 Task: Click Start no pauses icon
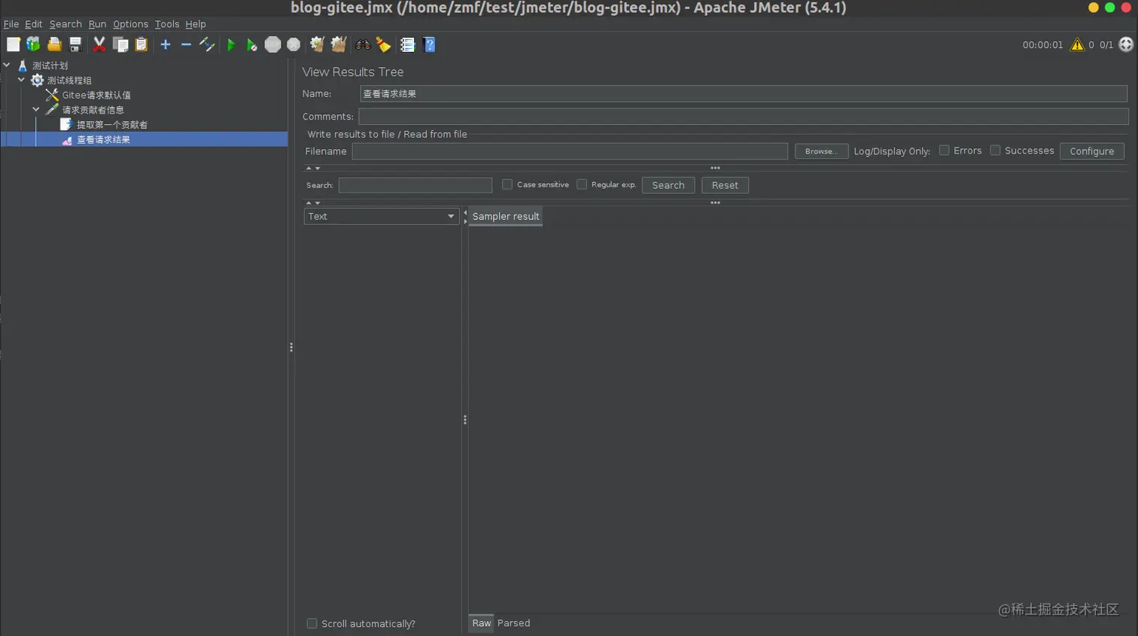pyautogui.click(x=251, y=45)
